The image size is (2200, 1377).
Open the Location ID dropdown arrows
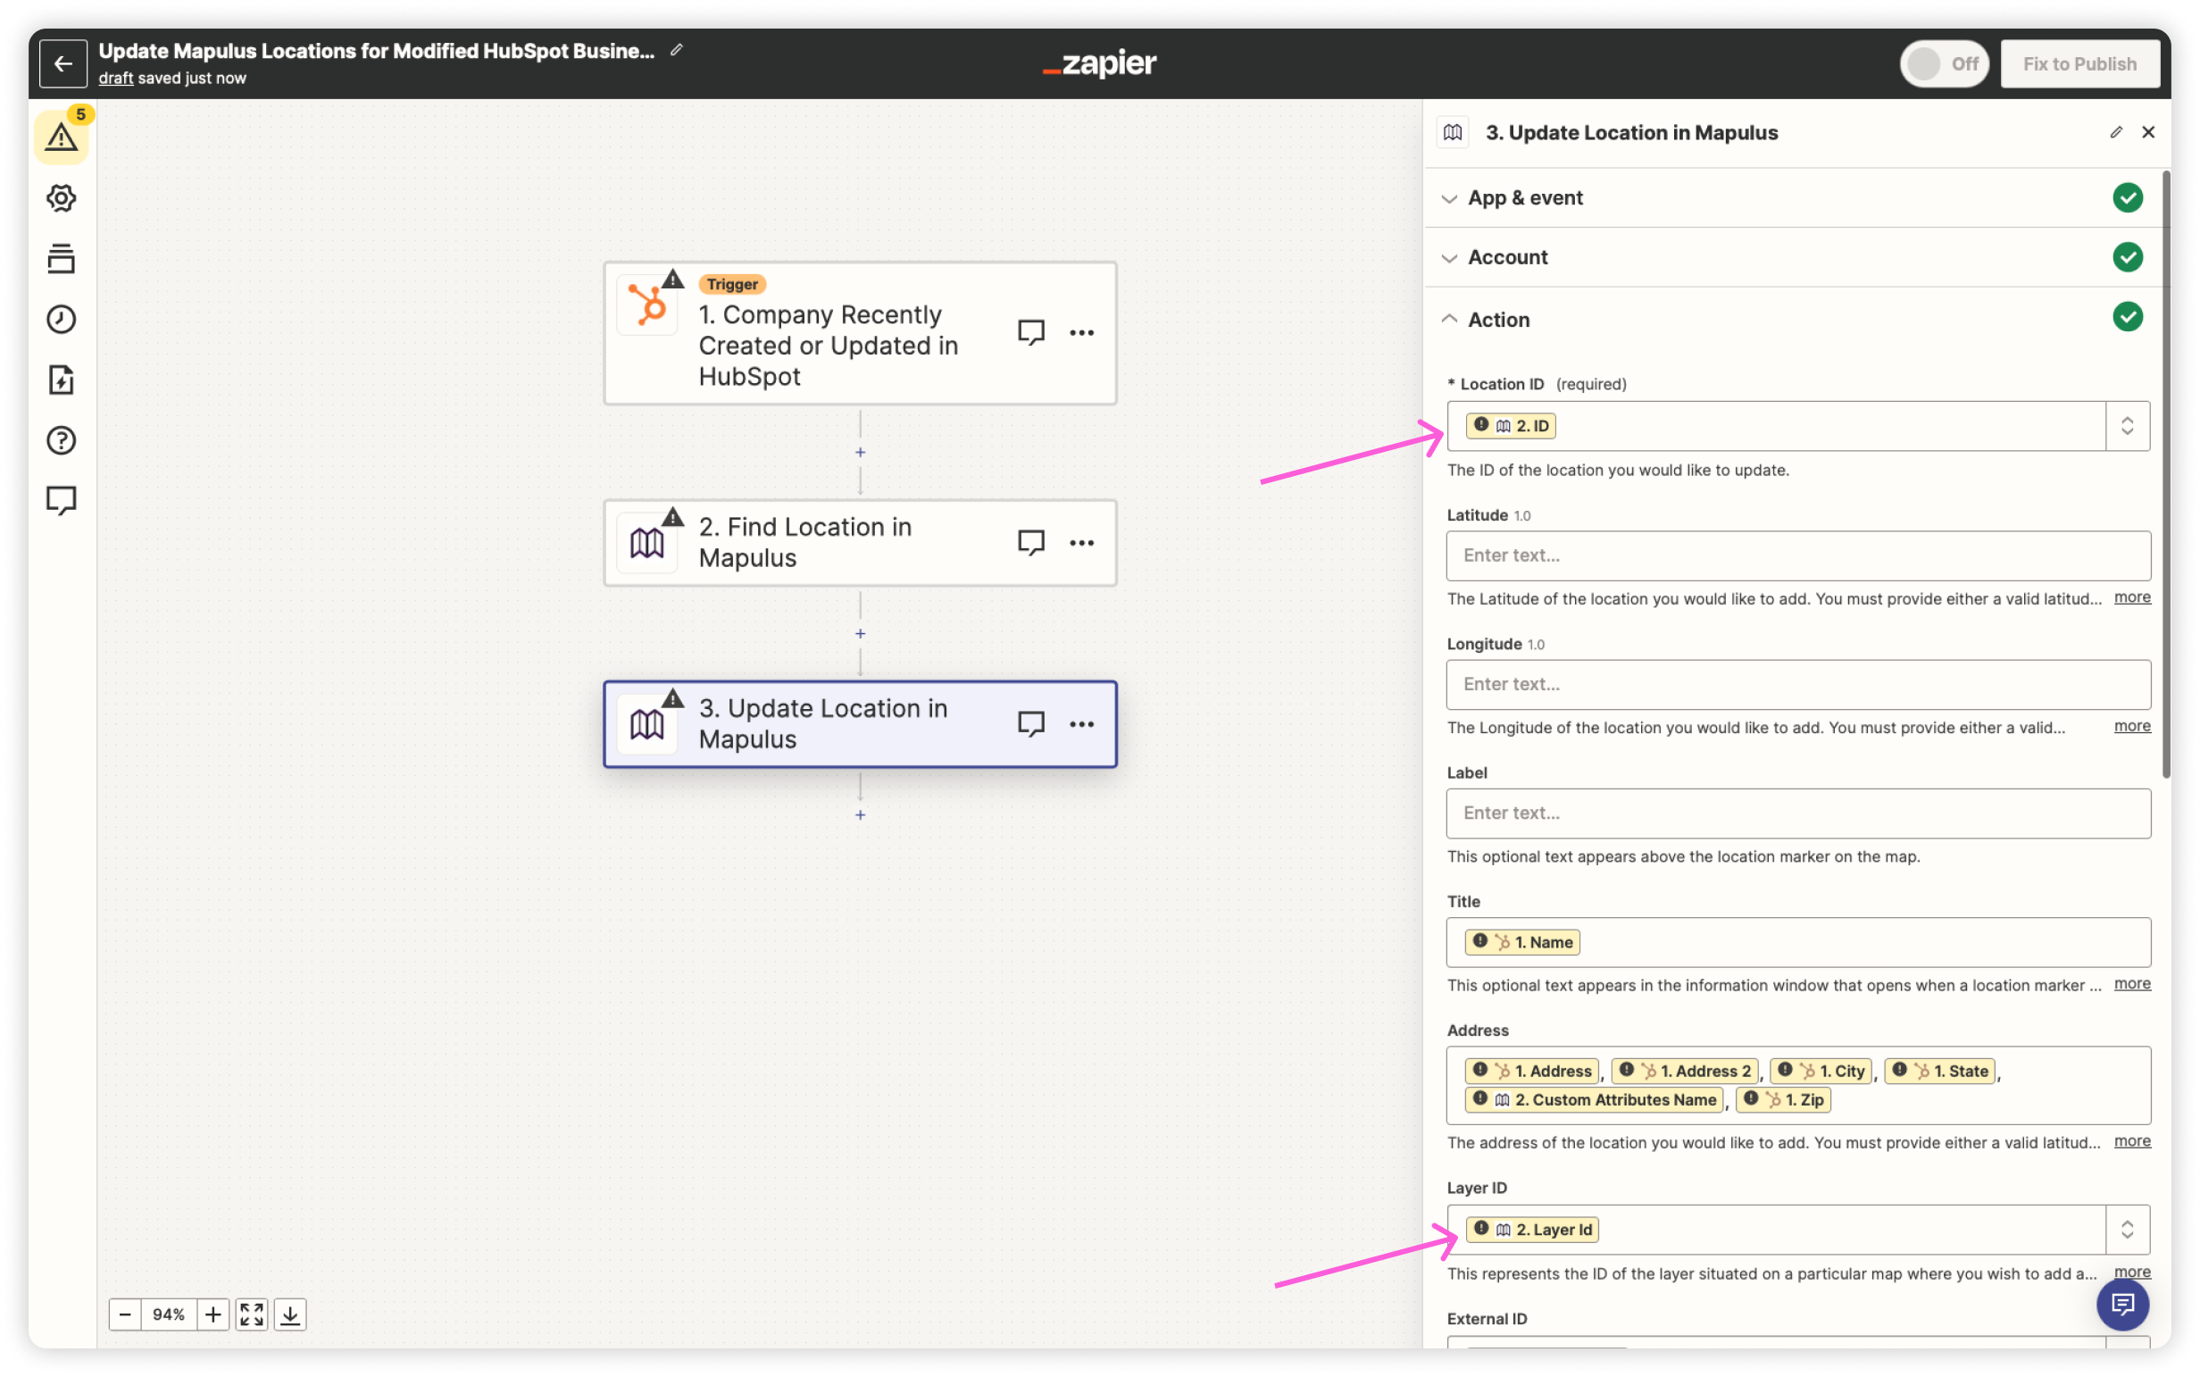click(2126, 426)
